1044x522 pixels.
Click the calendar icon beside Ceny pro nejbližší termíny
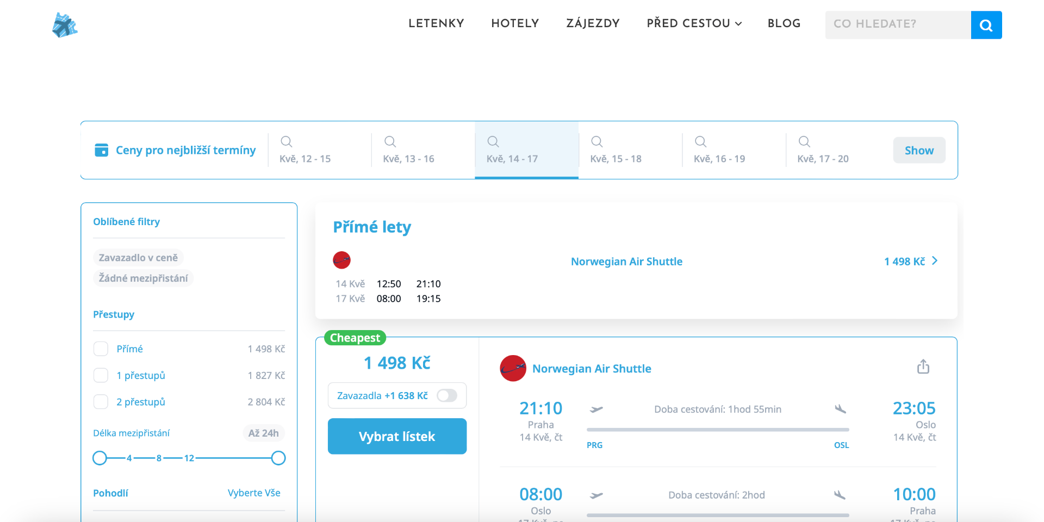click(102, 150)
